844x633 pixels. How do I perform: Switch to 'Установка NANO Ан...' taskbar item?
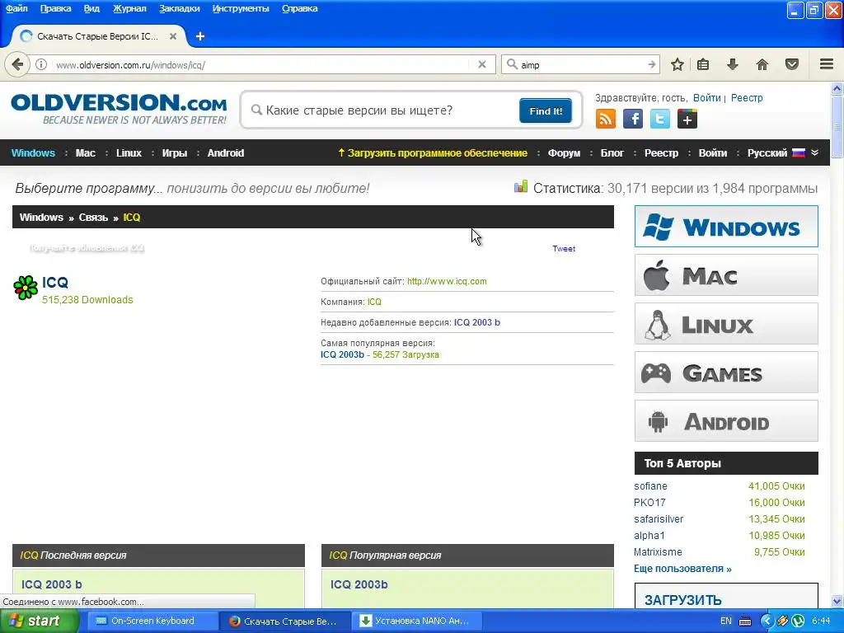point(418,621)
